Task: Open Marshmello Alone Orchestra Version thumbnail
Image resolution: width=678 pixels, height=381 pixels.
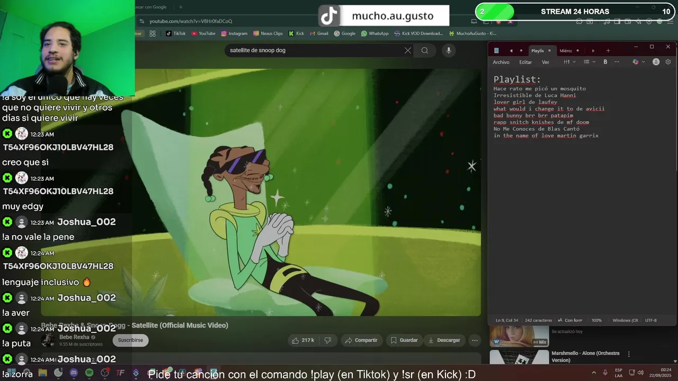Action: pyautogui.click(x=519, y=357)
